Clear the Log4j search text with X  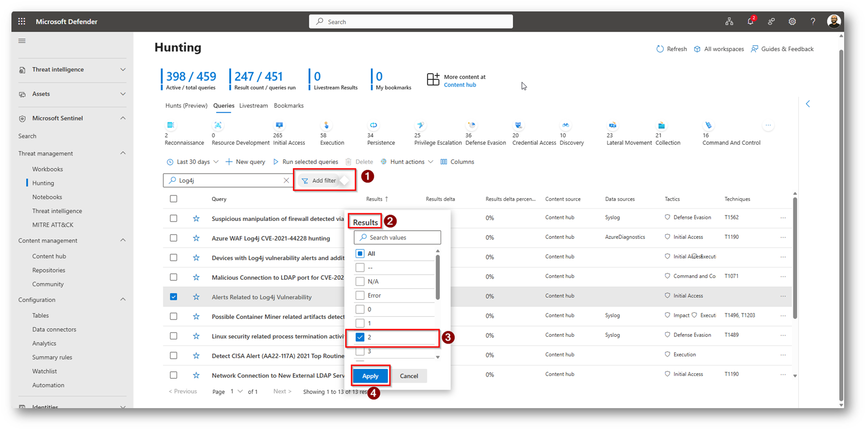click(x=286, y=181)
